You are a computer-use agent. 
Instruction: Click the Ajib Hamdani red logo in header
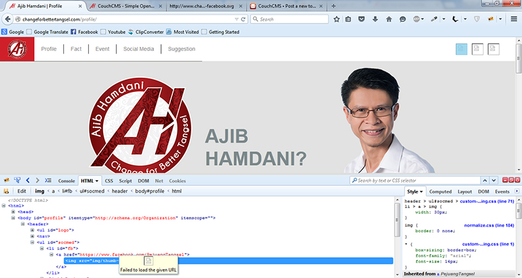[x=17, y=50]
